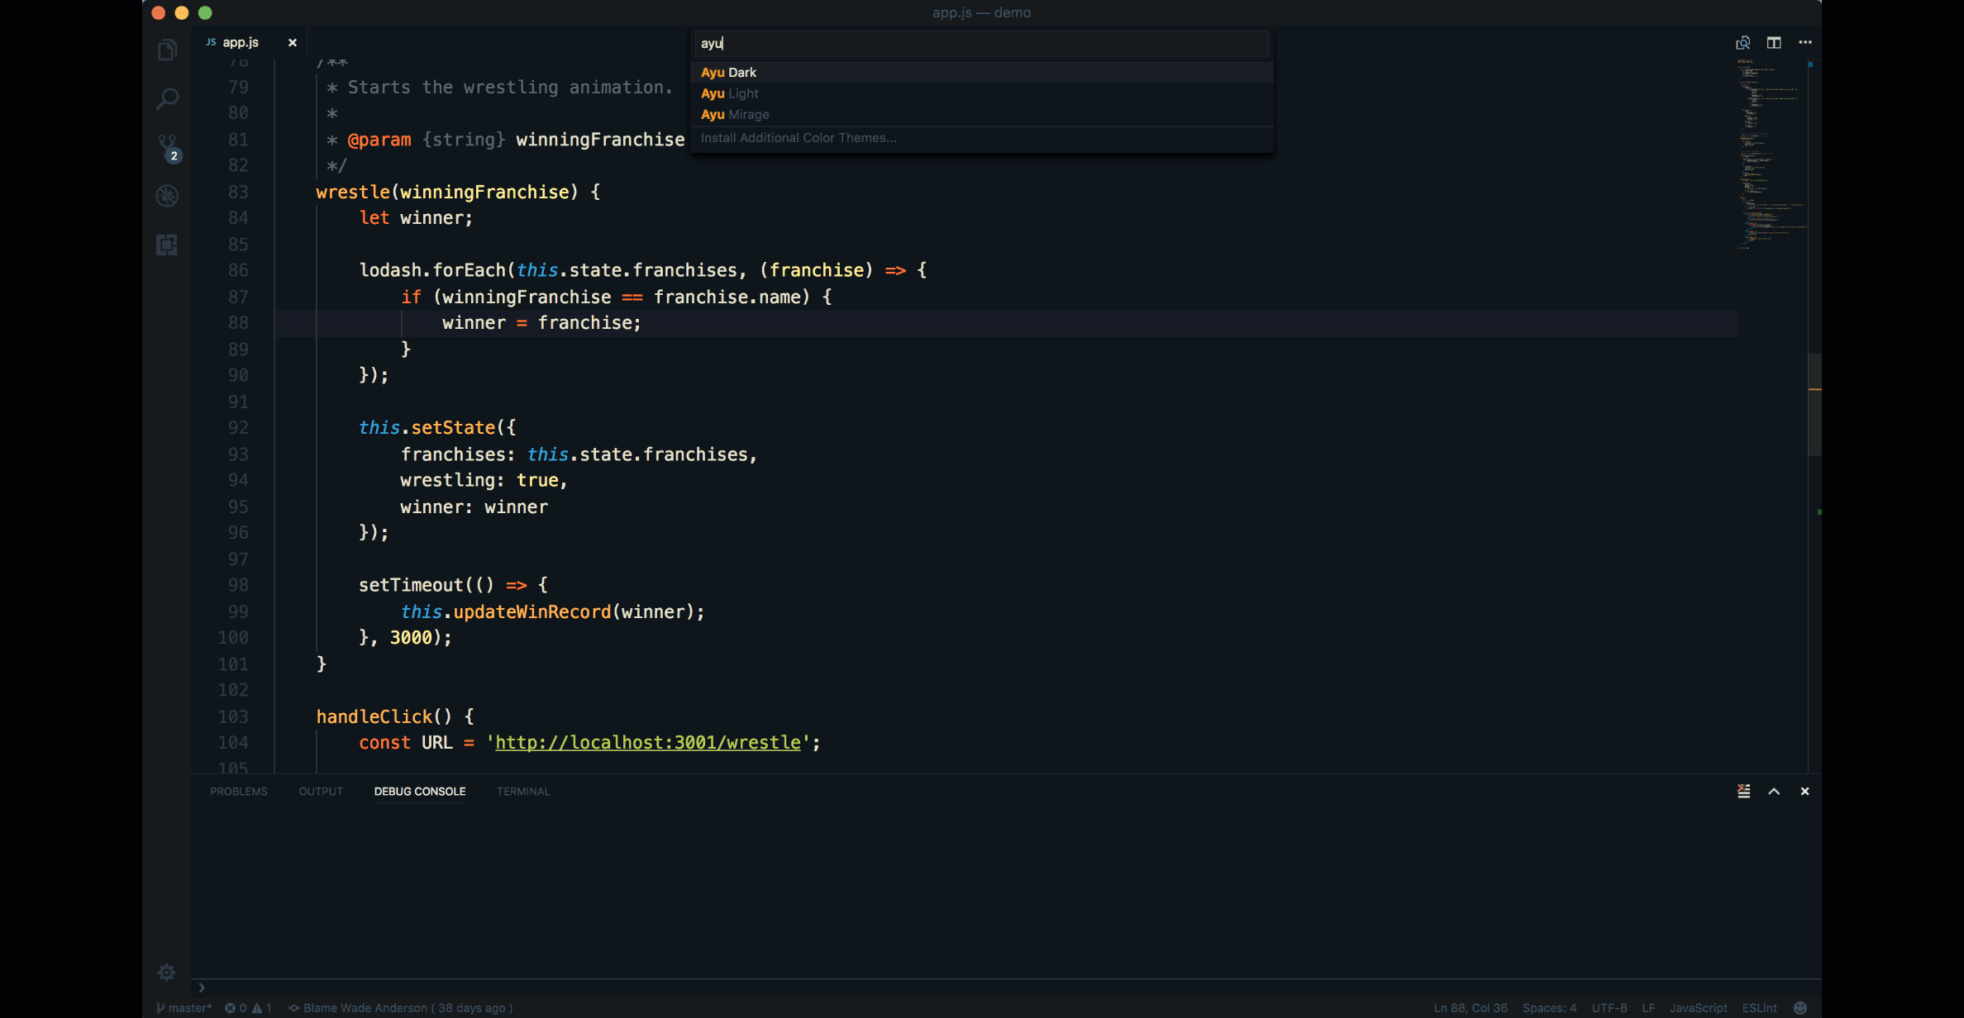Image resolution: width=1964 pixels, height=1018 pixels.
Task: Open the Manage gear icon
Action: (x=166, y=972)
